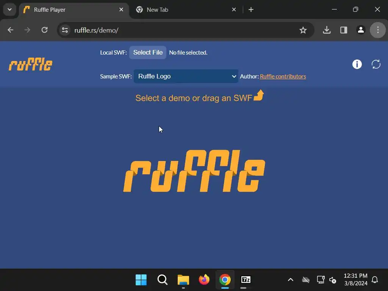The height and width of the screenshot is (291, 388).
Task: Open the clock showing 12:31 PM
Action: point(355,280)
